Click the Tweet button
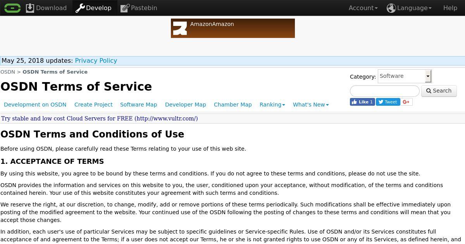The width and height of the screenshot is (465, 244). point(388,102)
